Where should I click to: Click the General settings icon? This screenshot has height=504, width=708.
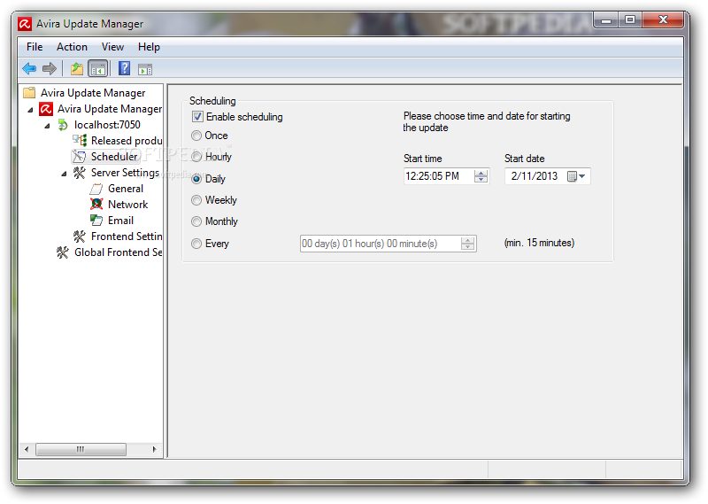96,189
